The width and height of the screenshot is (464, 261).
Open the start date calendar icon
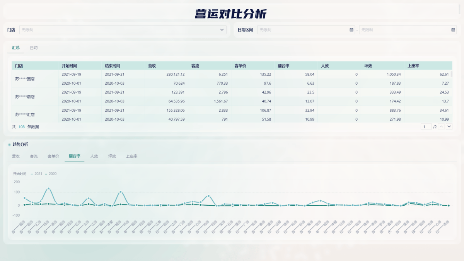pos(351,30)
